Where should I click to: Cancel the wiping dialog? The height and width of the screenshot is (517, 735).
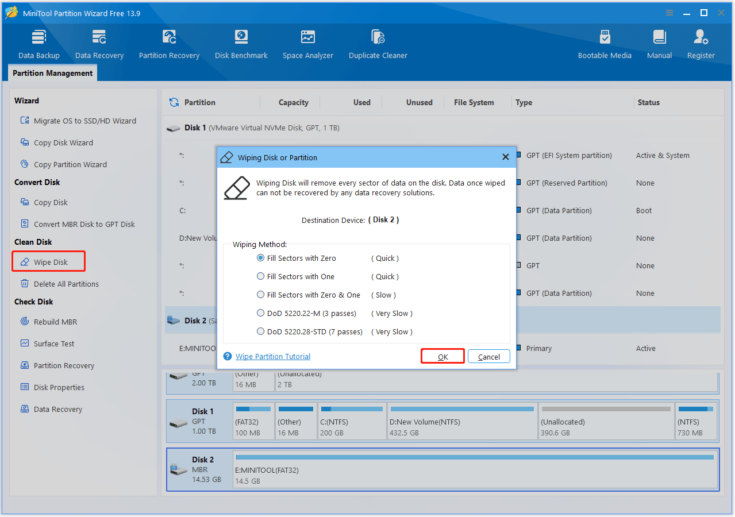(489, 357)
